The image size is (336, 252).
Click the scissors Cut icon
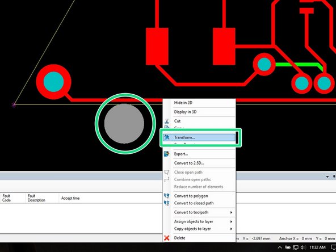[x=167, y=121]
